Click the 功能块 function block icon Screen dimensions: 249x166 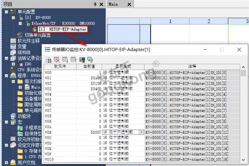(x=13, y=116)
